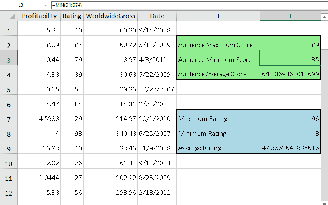Select the Minimum Rating label cell

(218, 133)
